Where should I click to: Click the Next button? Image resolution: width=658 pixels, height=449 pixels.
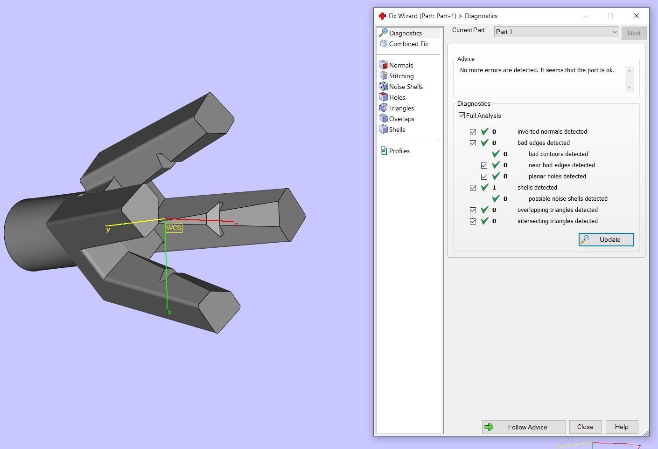(x=634, y=33)
